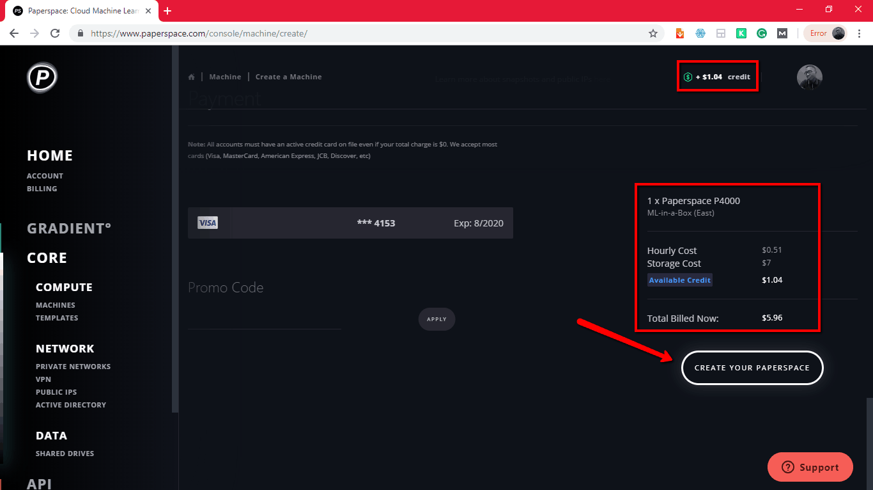Click the Available Credit badge
The height and width of the screenshot is (490, 873).
[680, 280]
